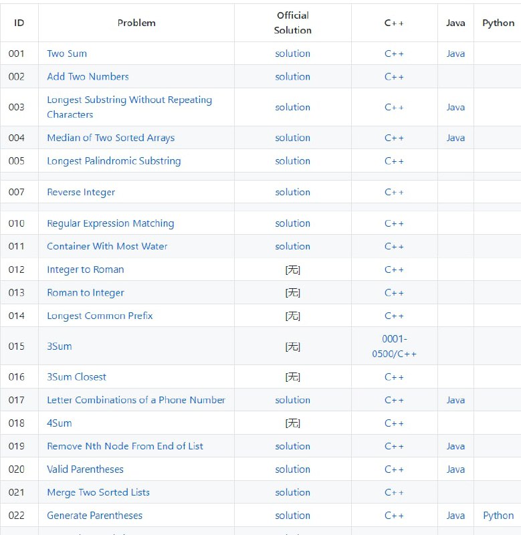The image size is (521, 535).
Task: Click the 0001-0500/C++ link for 3Sum
Action: [394, 346]
